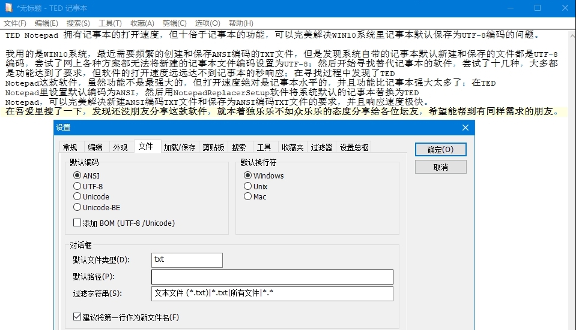Click the editor scrollbar up arrow

click(x=572, y=36)
